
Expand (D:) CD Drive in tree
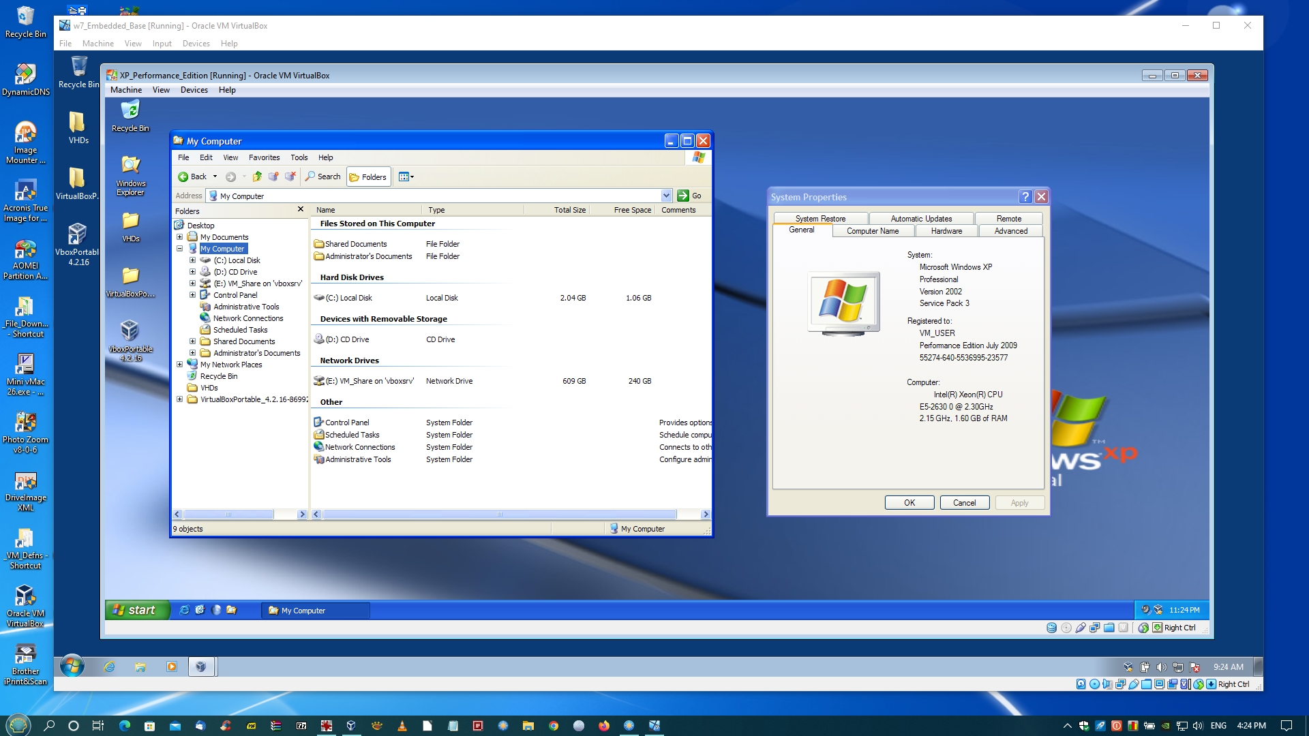coord(192,272)
